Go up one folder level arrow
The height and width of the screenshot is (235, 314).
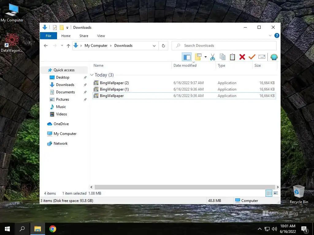click(x=68, y=46)
